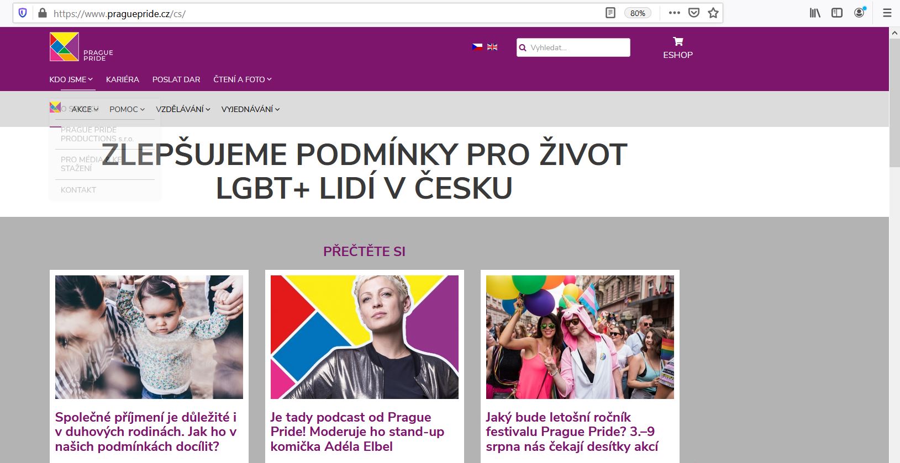Toggle reader view icon in address bar
This screenshot has width=900, height=463.
[x=610, y=13]
